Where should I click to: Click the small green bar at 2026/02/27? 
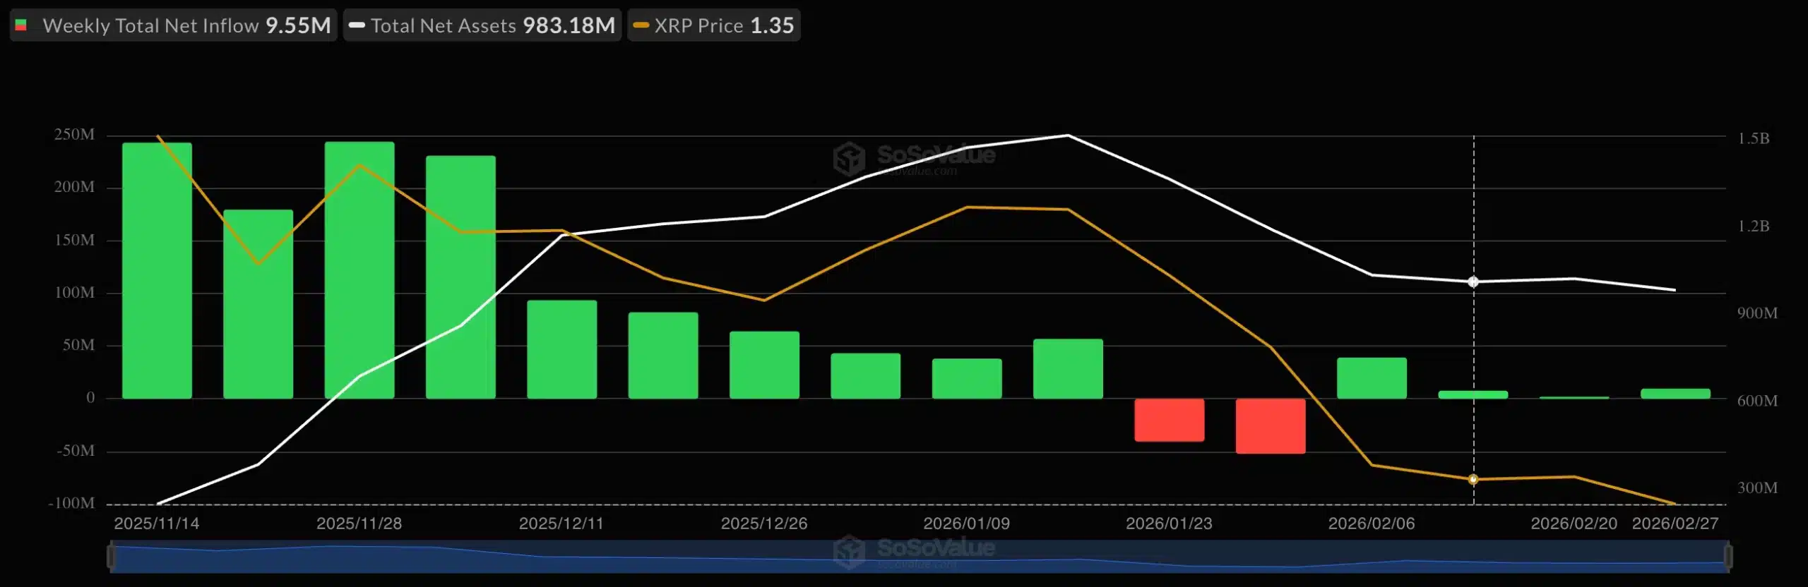(1675, 394)
